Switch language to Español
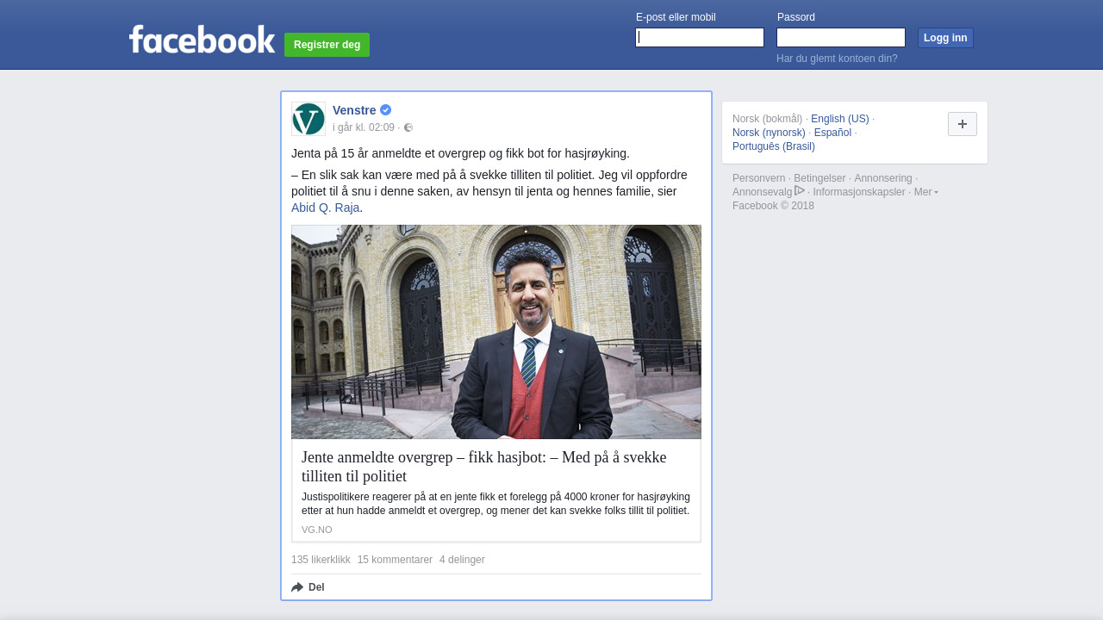Viewport: 1103px width, 620px height. pyautogui.click(x=832, y=133)
